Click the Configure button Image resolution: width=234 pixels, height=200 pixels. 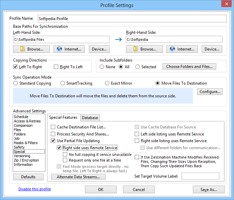[x=210, y=92]
